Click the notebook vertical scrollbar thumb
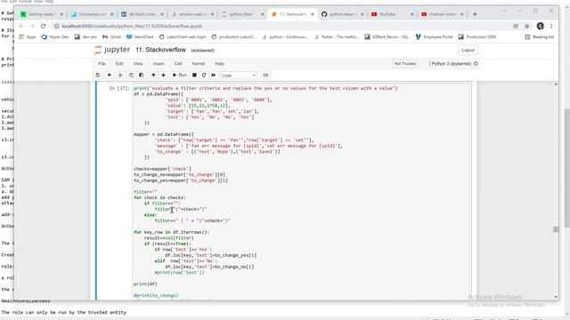The width and height of the screenshot is (570, 320). (556, 229)
